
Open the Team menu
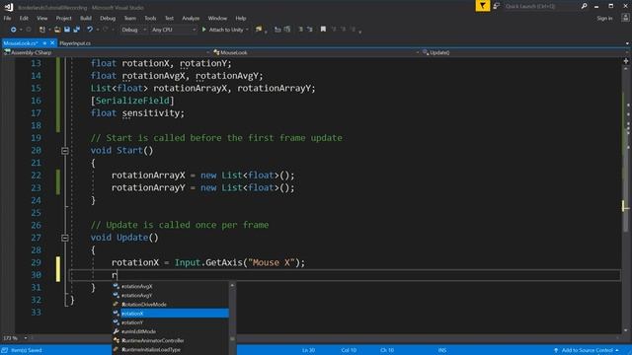[x=129, y=18]
